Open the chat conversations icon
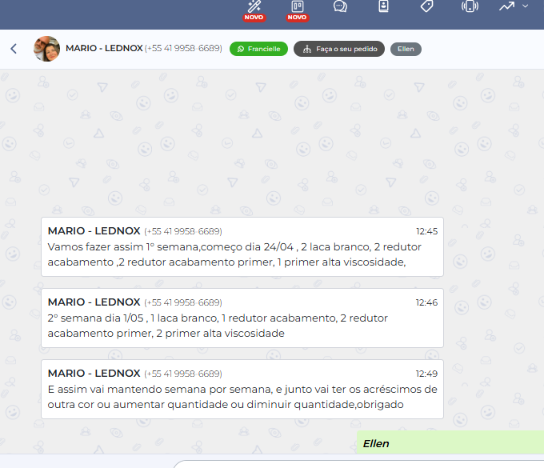Viewport: 544px width, 468px height. click(340, 7)
